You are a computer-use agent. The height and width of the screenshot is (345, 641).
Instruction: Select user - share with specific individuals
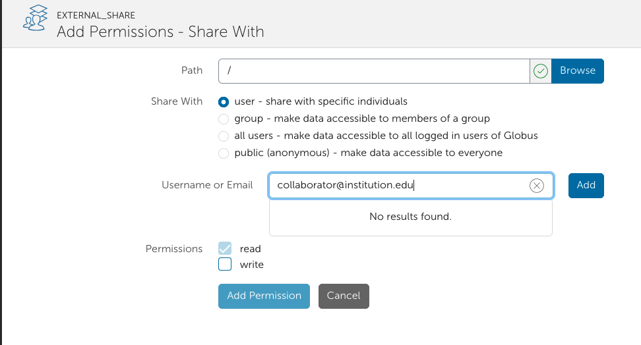224,101
